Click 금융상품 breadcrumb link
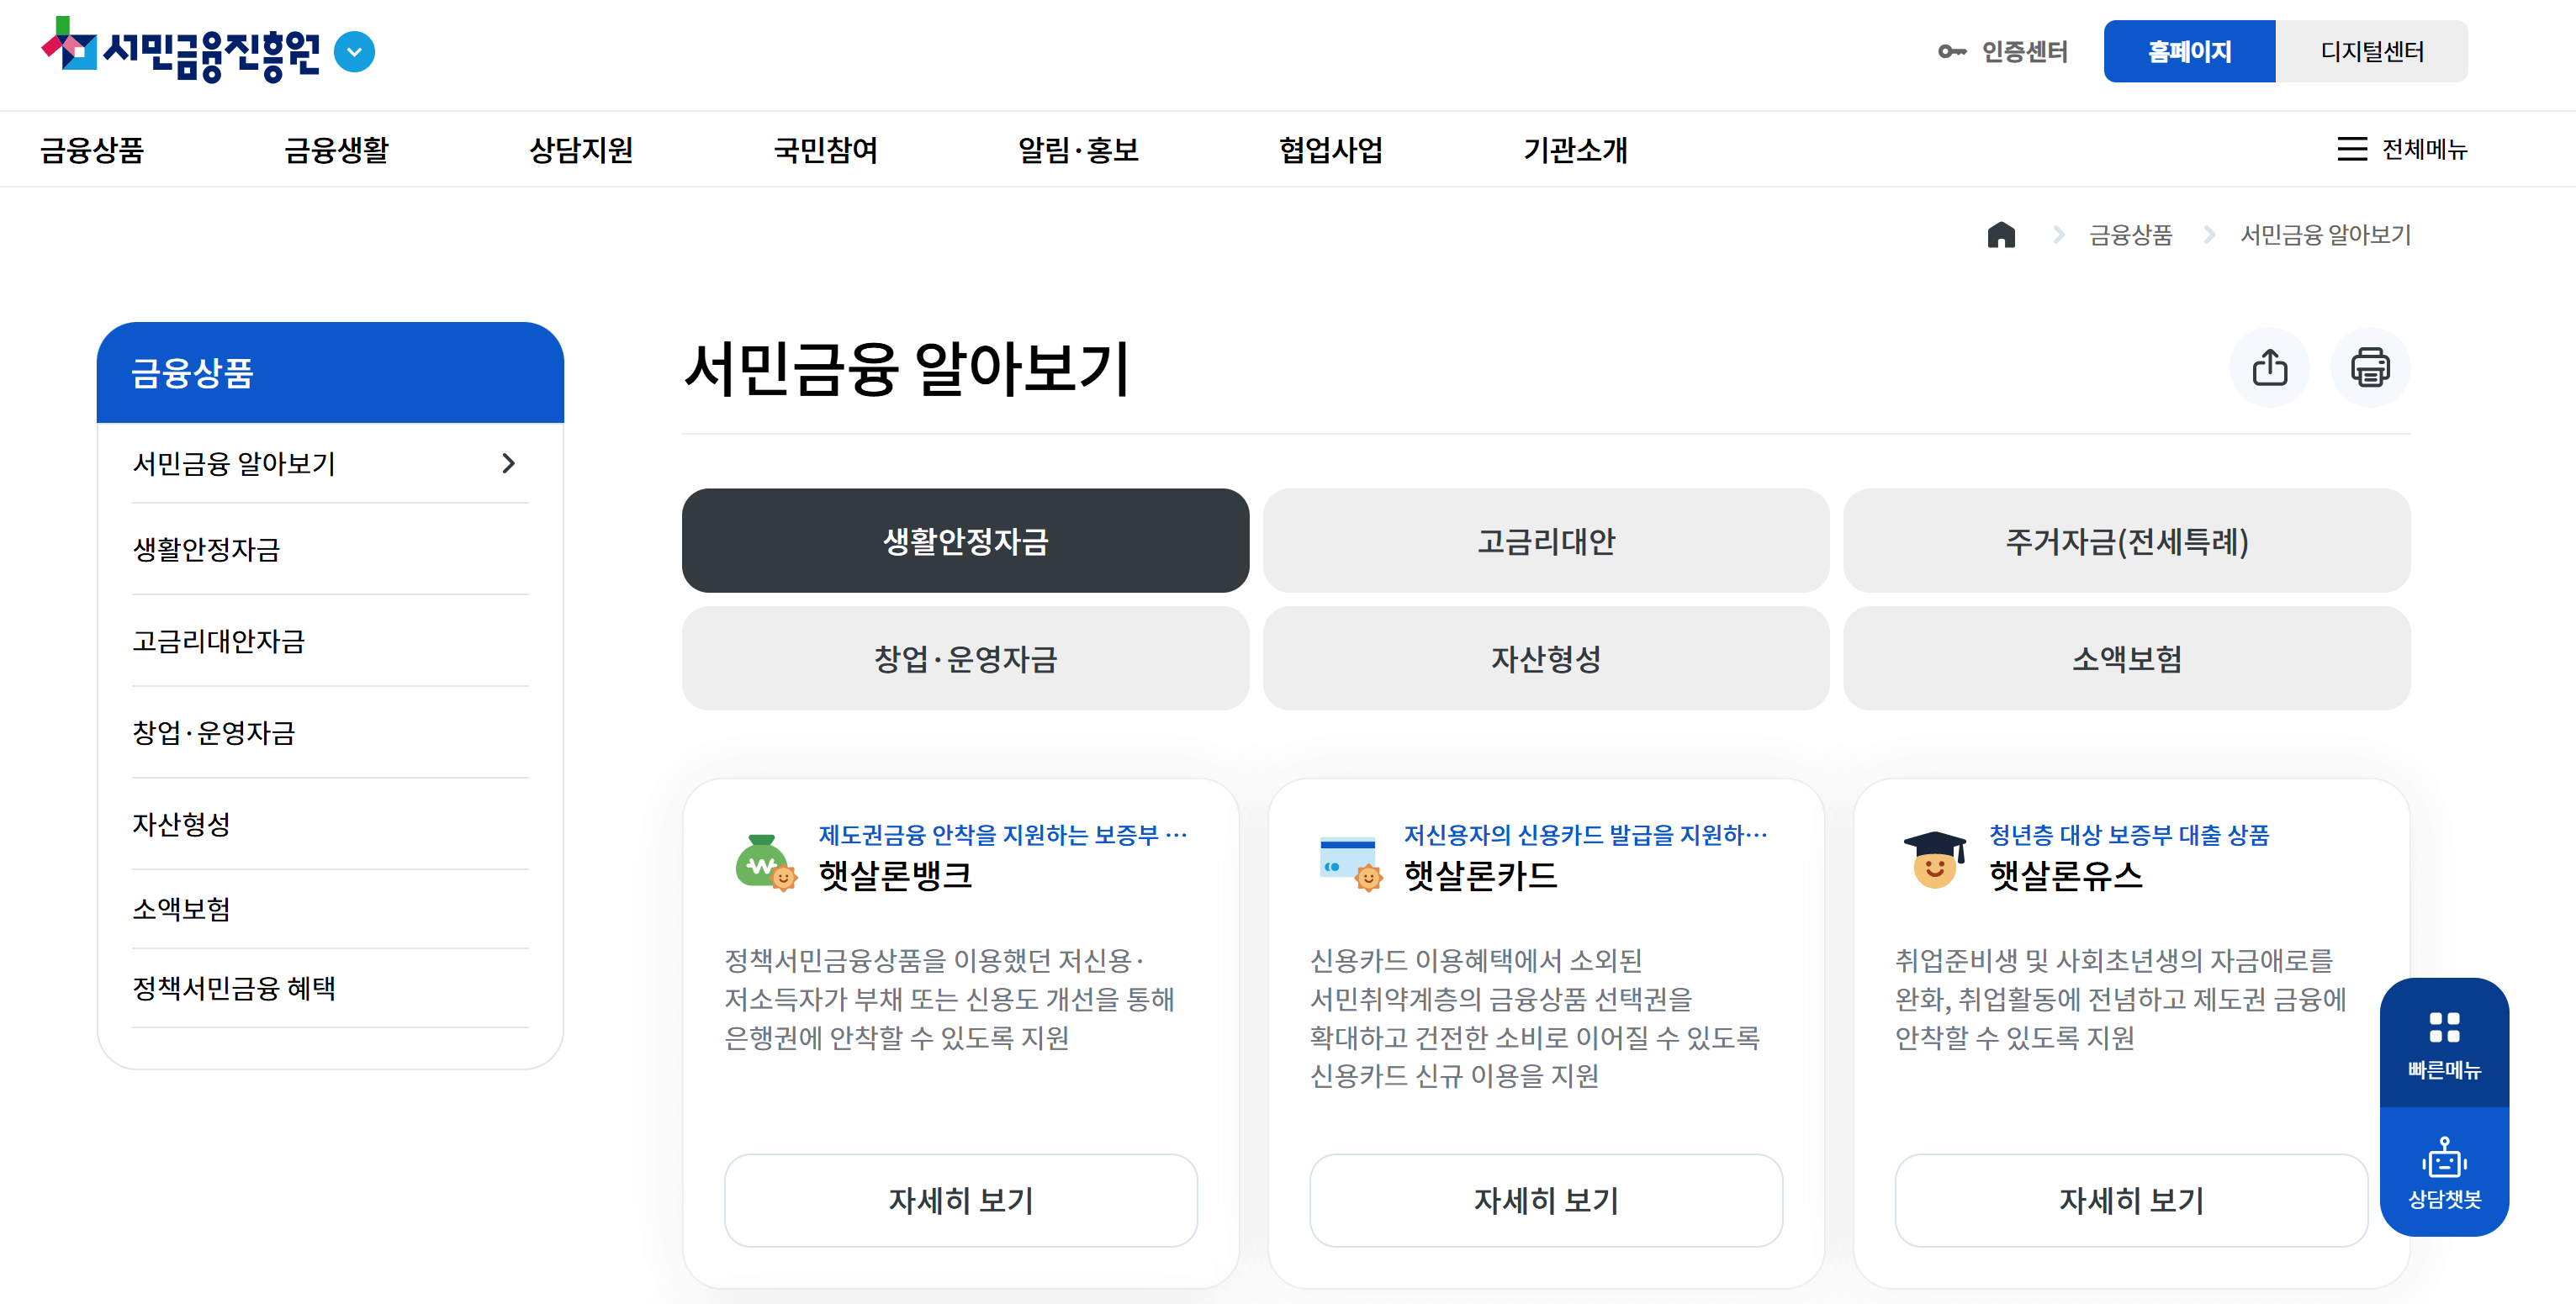This screenshot has width=2576, height=1304. pyautogui.click(x=2130, y=235)
